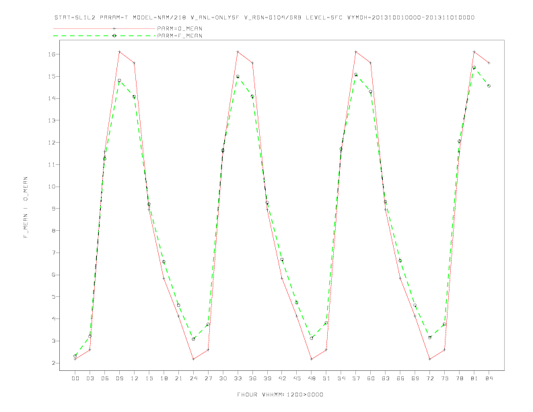Click x-axis tick label 45

click(x=297, y=378)
